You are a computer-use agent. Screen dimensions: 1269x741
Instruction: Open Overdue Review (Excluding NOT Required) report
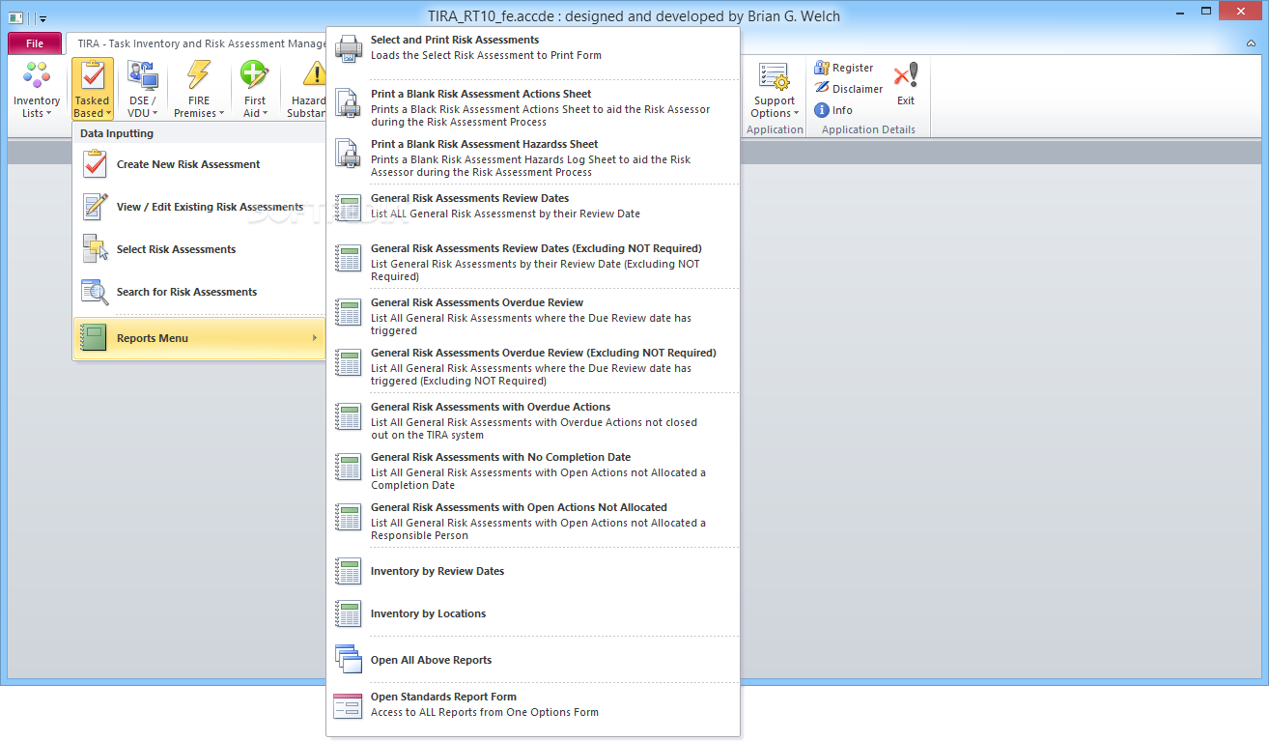pos(533,366)
